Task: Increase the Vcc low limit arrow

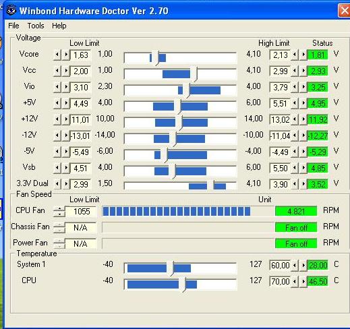Action: pos(66,71)
